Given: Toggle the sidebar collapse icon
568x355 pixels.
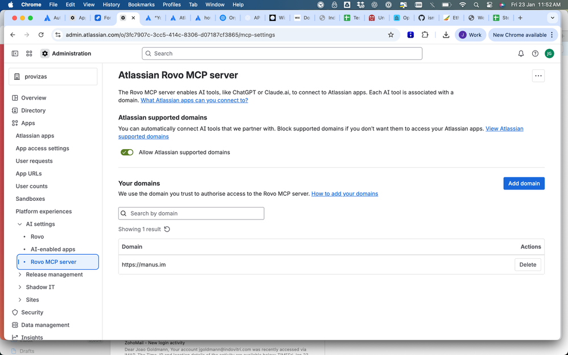Looking at the screenshot, I should tap(15, 53).
